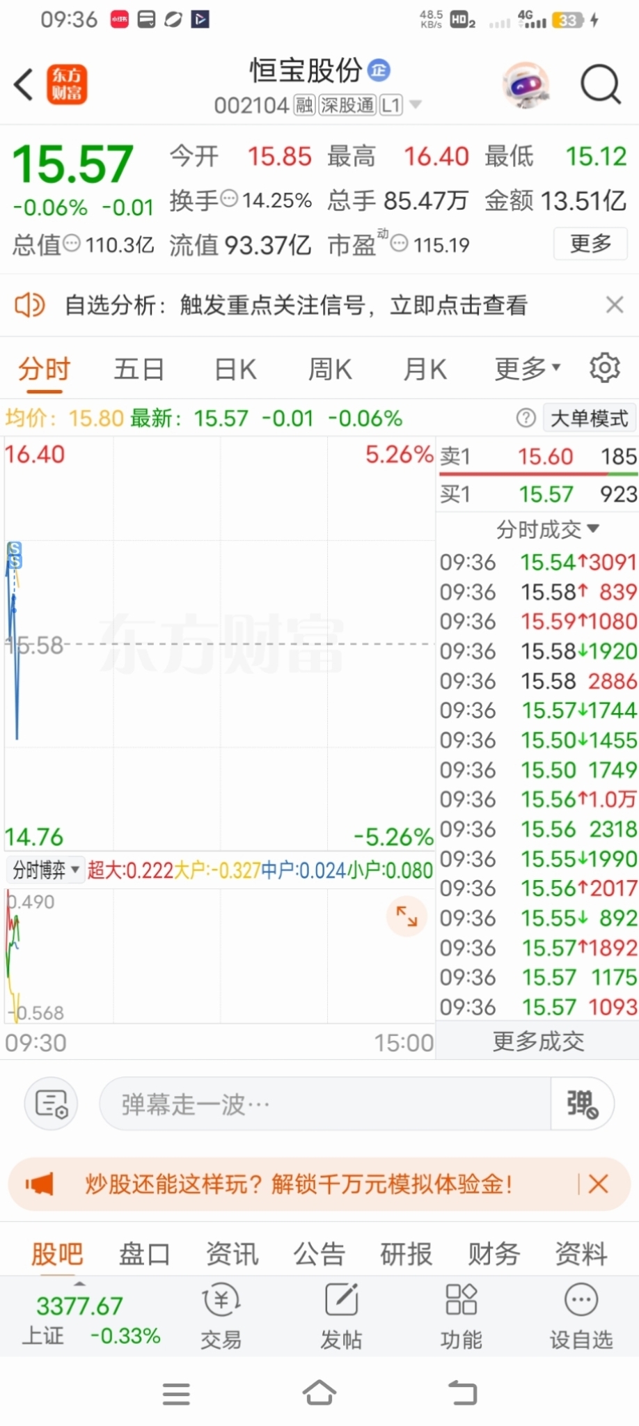Open the robot assistant avatar
Viewport: 639px width, 1426px height.
coord(526,85)
